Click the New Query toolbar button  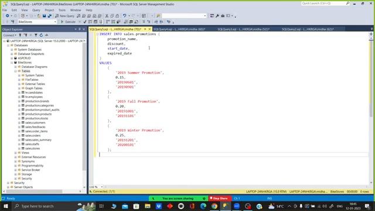(65, 16)
